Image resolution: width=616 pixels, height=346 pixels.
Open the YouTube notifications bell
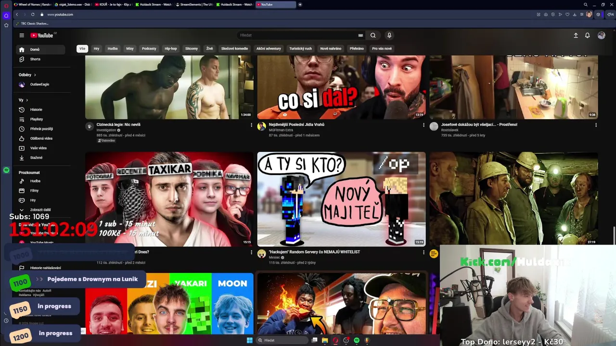(x=587, y=36)
